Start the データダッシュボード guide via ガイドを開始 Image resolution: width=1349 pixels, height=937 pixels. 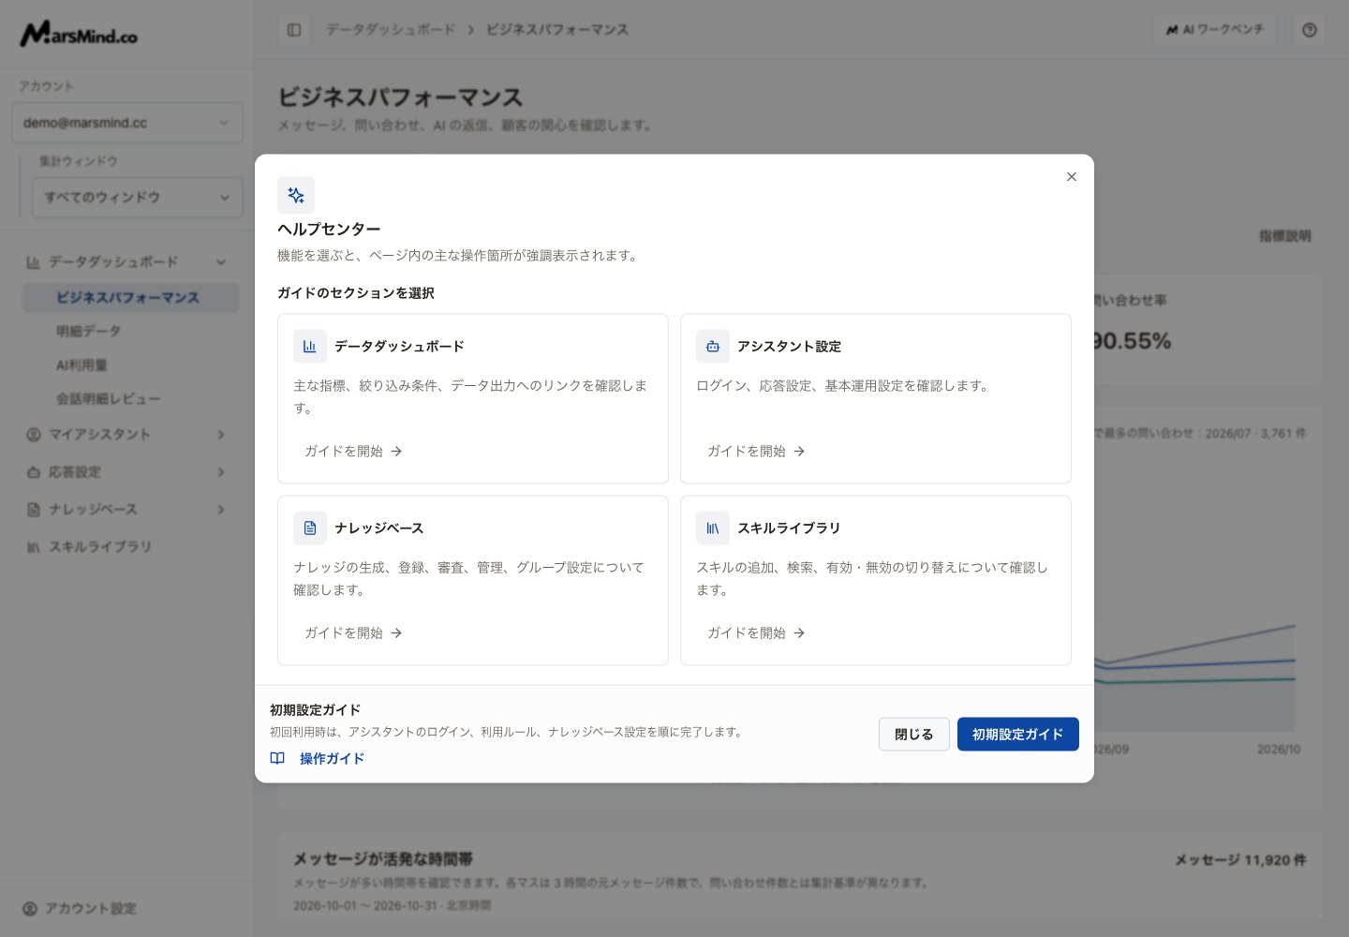353,452
